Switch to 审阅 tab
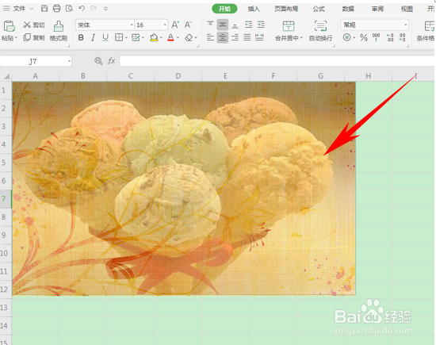Viewport: 436px width, 345px height. 377,9
